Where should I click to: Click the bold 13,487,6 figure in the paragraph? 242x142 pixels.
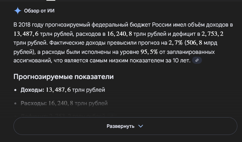[x=27, y=34]
